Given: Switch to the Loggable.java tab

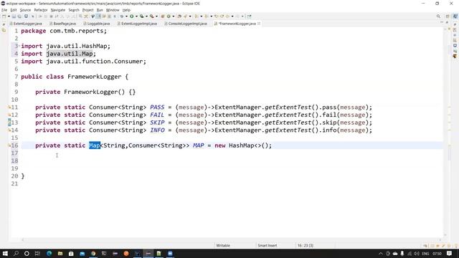Looking at the screenshot, I should [97, 24].
